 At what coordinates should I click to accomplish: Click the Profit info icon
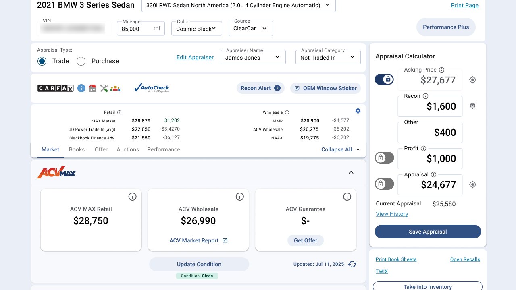pyautogui.click(x=424, y=148)
